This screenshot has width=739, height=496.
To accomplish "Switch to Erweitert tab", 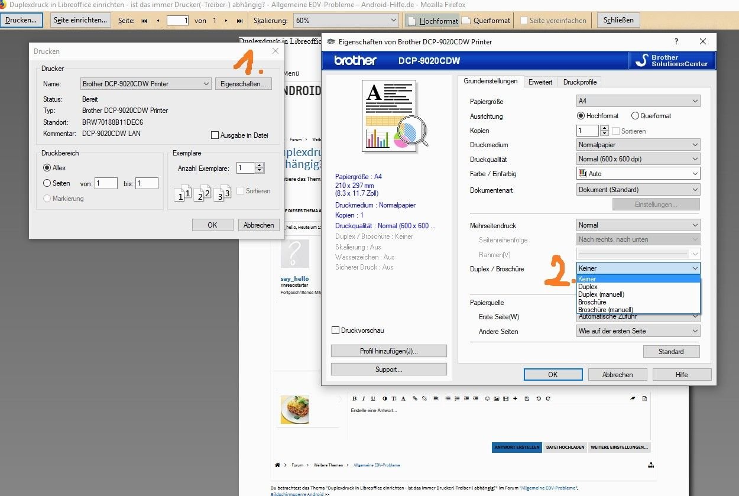I will pos(540,82).
